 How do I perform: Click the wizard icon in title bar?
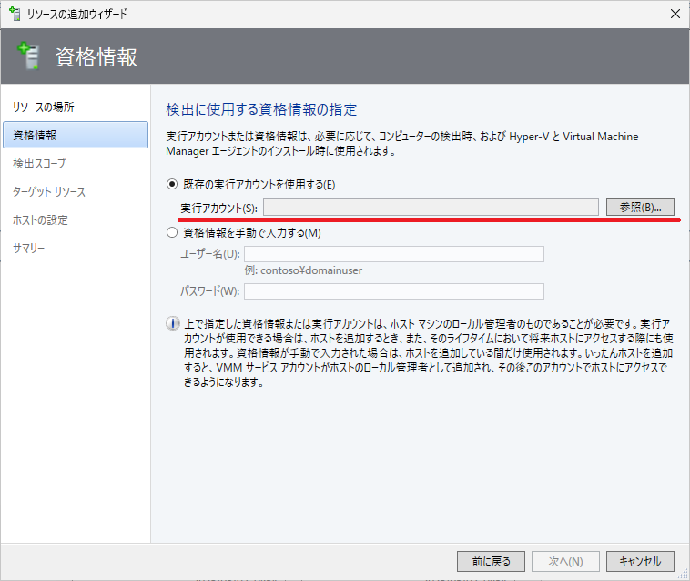(x=15, y=14)
